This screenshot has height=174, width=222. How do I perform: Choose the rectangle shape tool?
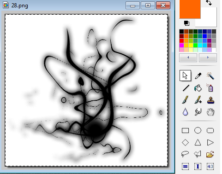[185, 131]
